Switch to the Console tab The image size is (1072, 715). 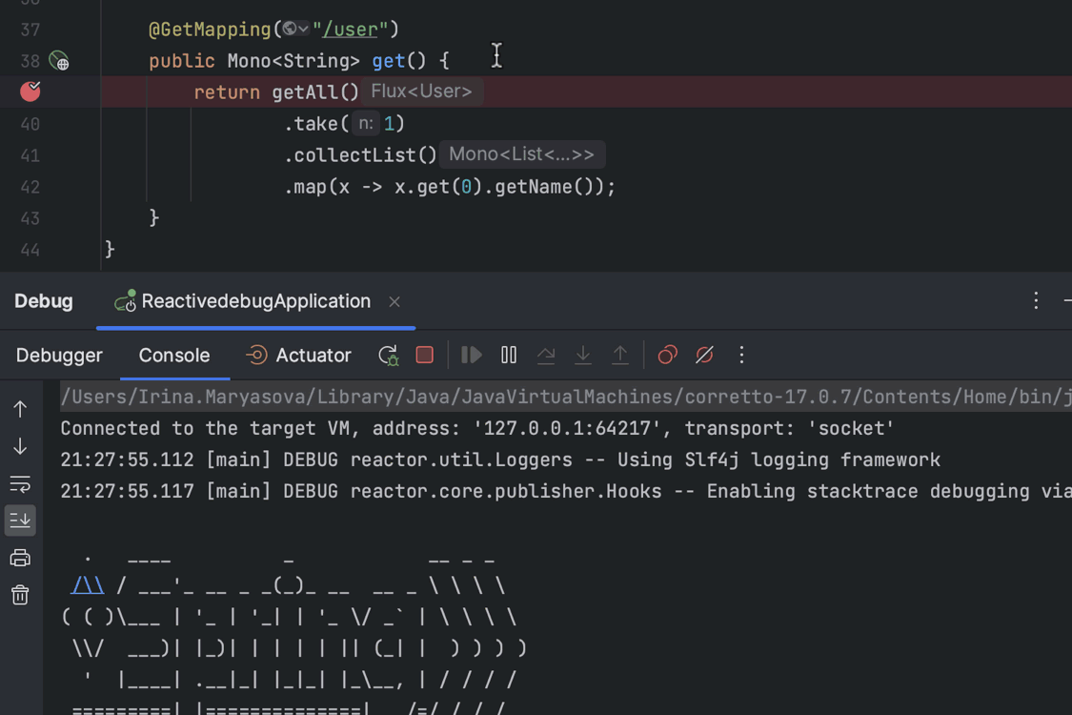click(174, 355)
